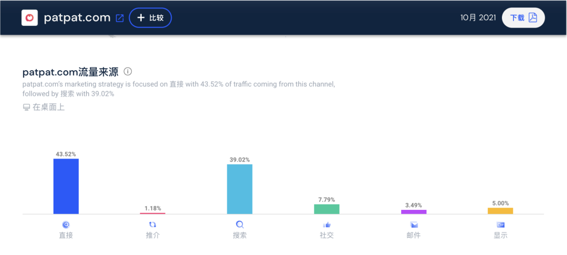Click the 推介 referral arrows icon
Screen dimensions: 567x255
pos(153,225)
